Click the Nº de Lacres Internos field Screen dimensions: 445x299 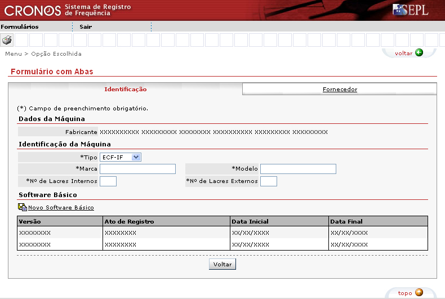click(x=108, y=181)
